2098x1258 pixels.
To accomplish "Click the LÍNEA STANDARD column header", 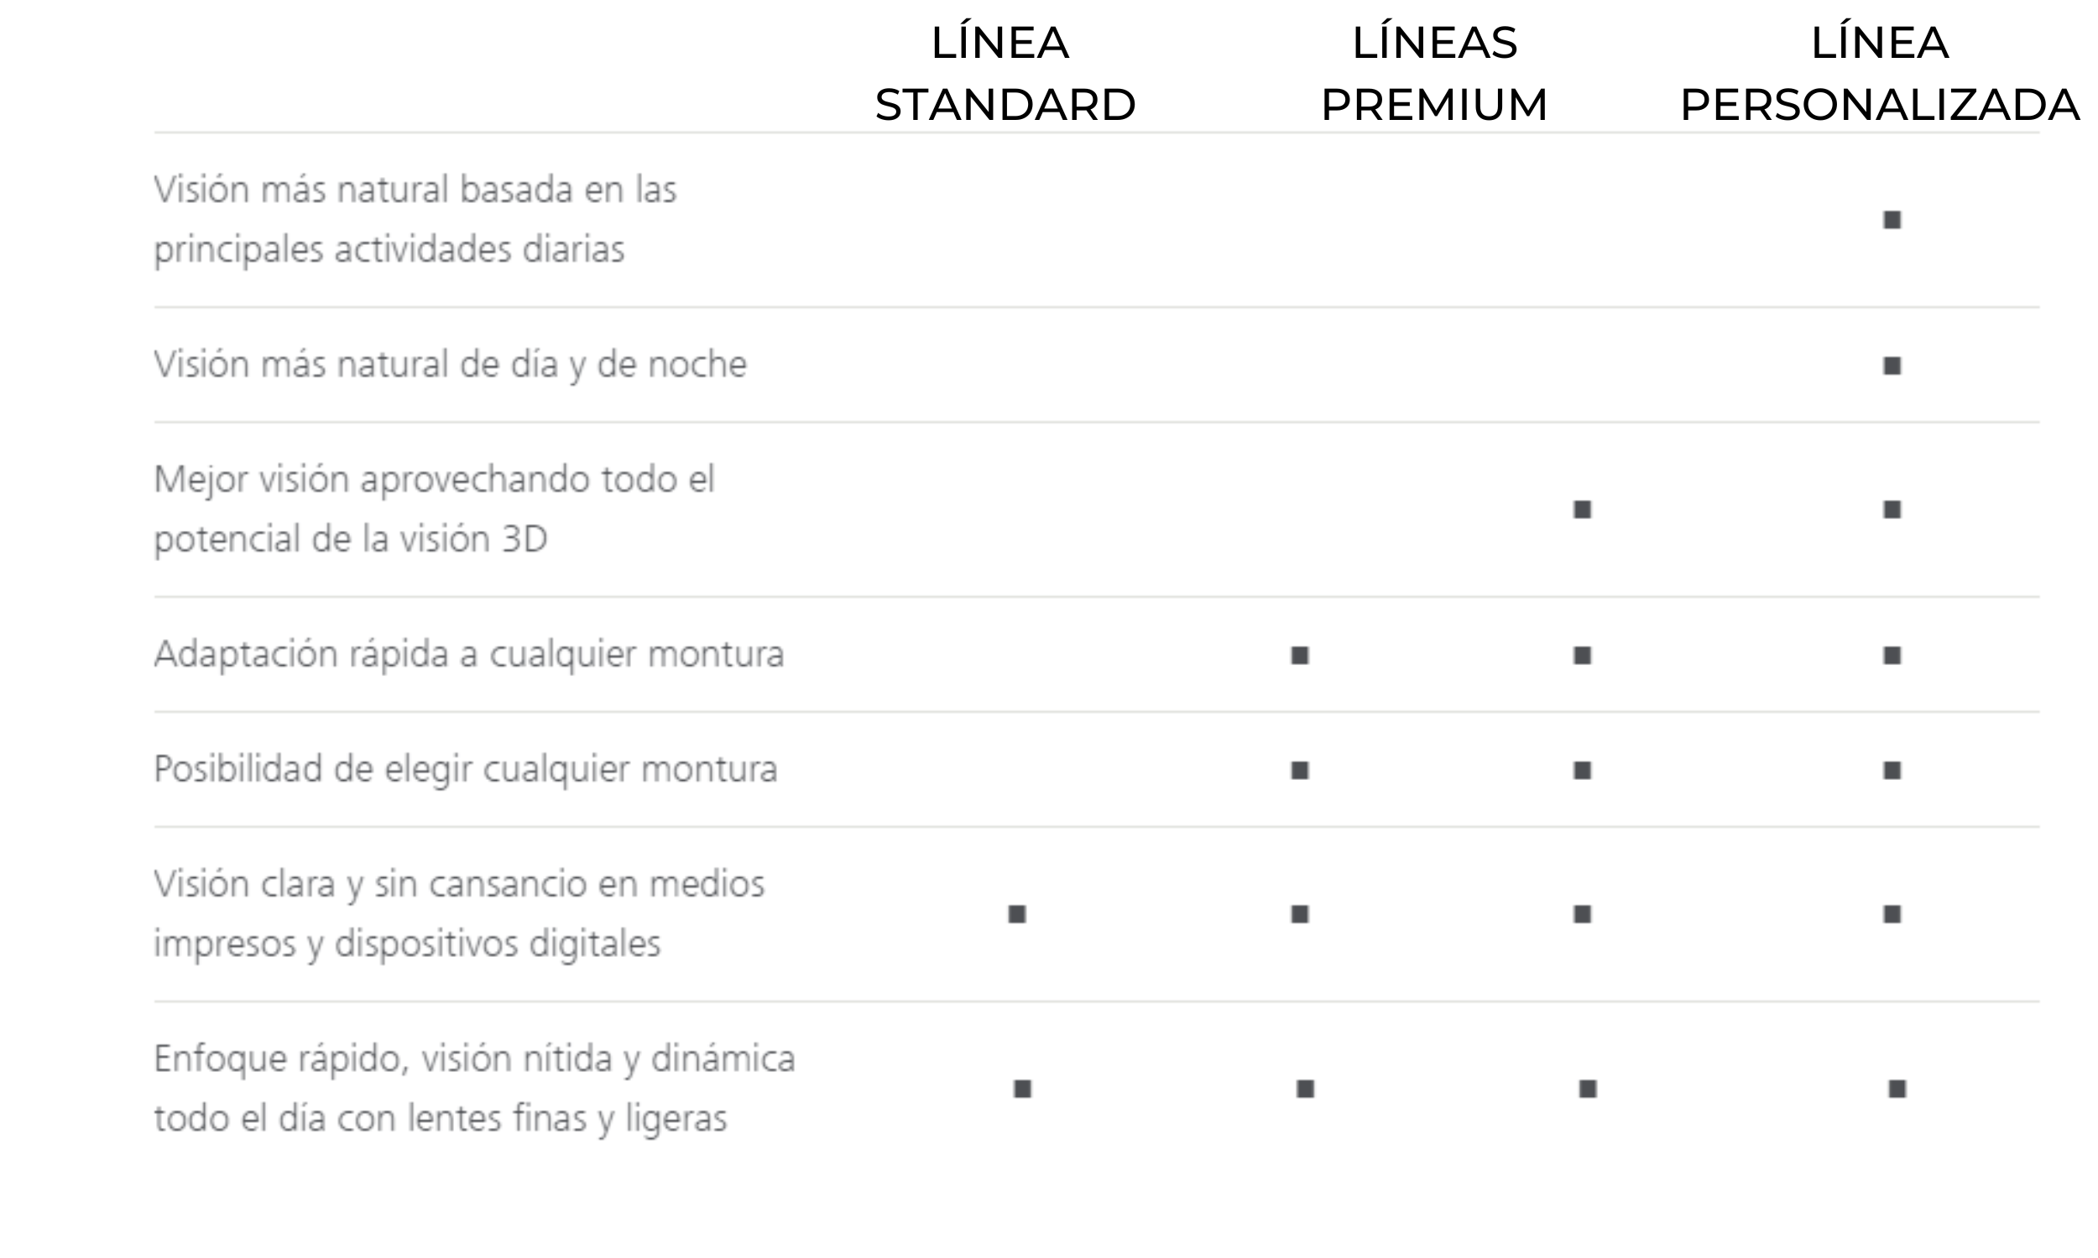I will (x=1005, y=74).
